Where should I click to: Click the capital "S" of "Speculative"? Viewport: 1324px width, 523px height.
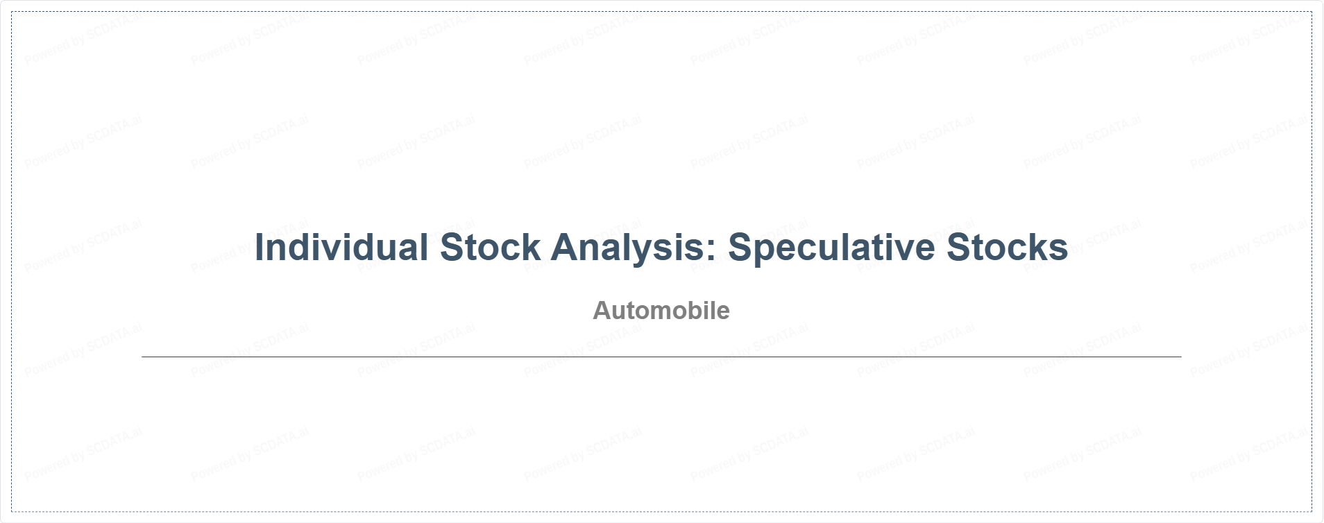coord(740,248)
